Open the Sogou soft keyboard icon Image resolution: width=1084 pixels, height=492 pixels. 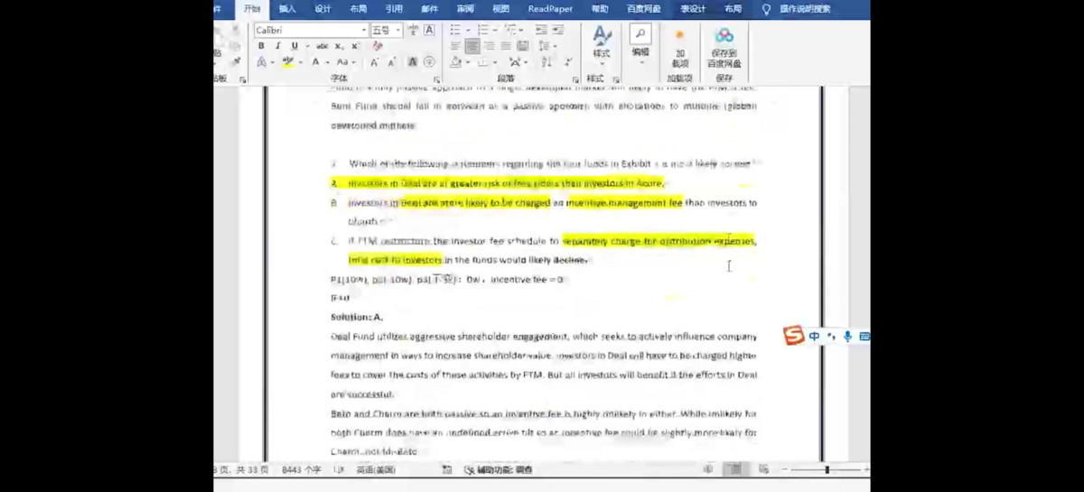864,336
